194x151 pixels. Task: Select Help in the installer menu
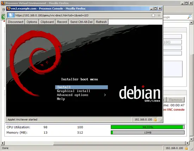pos(61,99)
